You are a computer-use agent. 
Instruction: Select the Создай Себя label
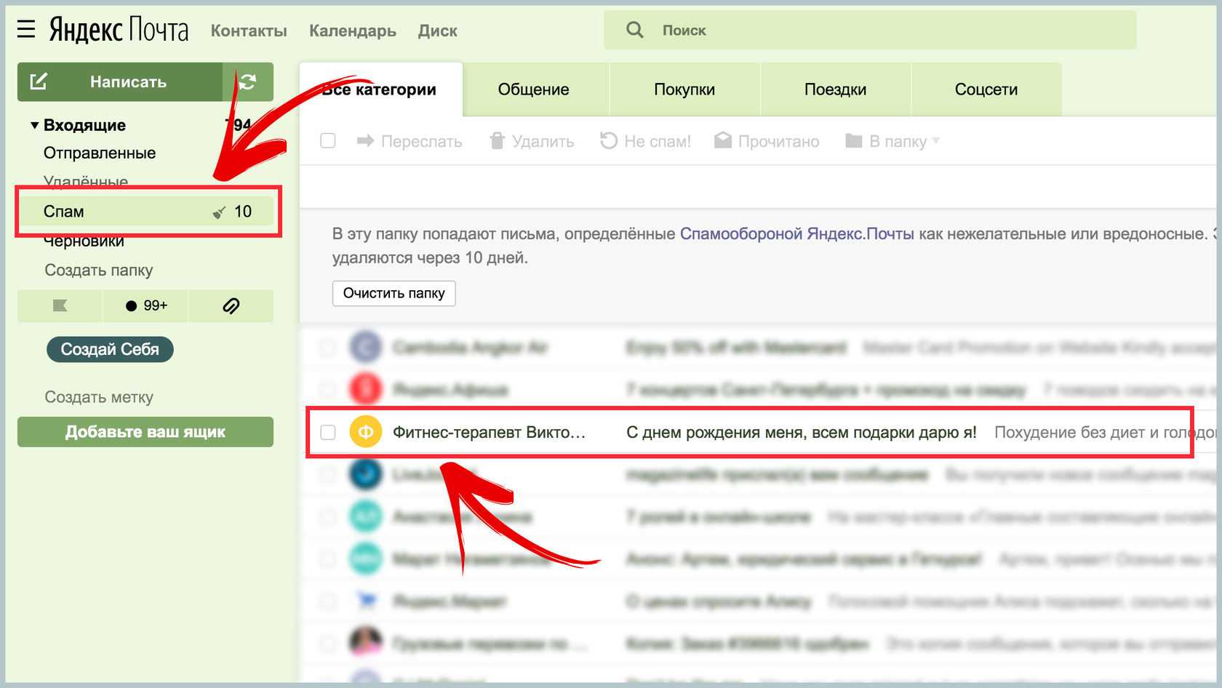(110, 349)
